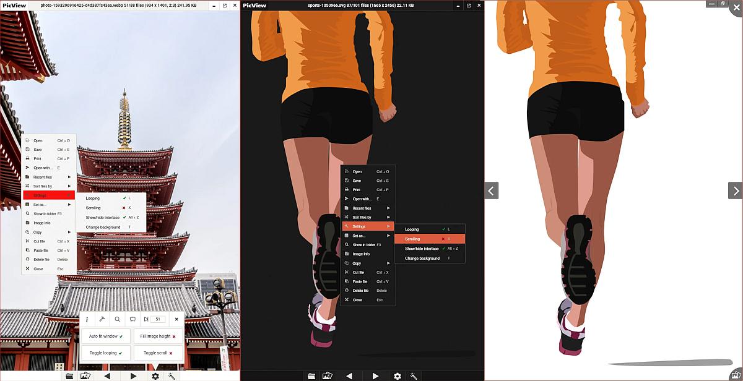Open the image gallery icon in light window
743x381 pixels.
(85, 375)
